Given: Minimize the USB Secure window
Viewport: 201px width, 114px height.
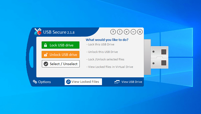Looking at the screenshot, I should pos(133,32).
